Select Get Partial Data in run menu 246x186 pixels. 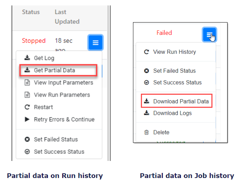point(55,70)
